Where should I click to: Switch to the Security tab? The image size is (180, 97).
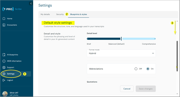(60, 14)
